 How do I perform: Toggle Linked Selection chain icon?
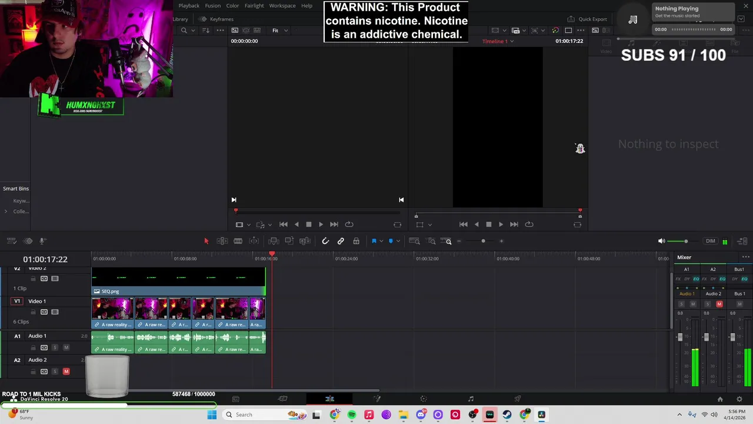(x=341, y=241)
